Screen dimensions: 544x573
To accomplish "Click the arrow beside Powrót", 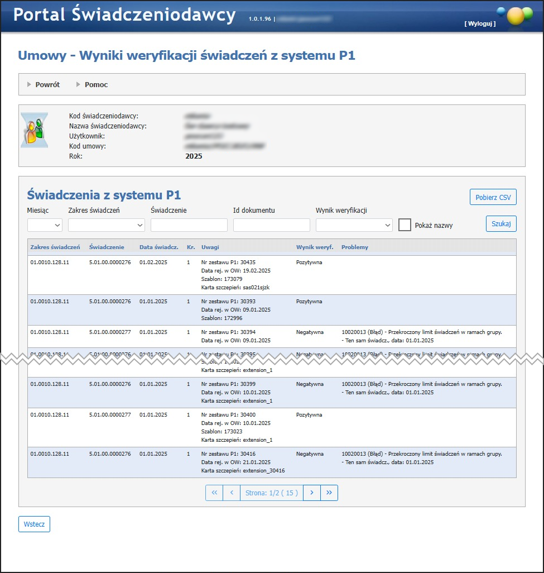I will [x=29, y=85].
